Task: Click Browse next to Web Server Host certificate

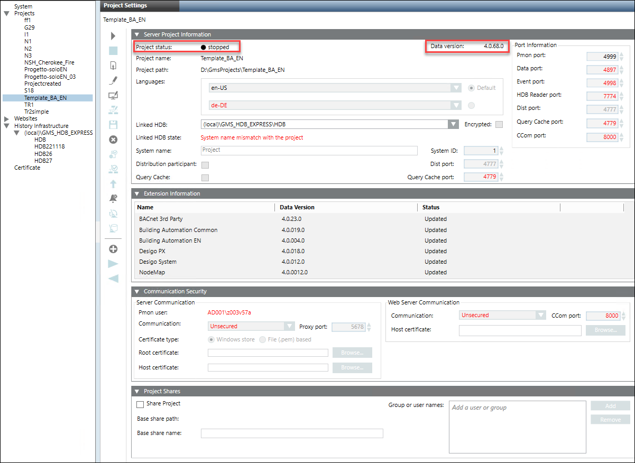Action: point(605,330)
